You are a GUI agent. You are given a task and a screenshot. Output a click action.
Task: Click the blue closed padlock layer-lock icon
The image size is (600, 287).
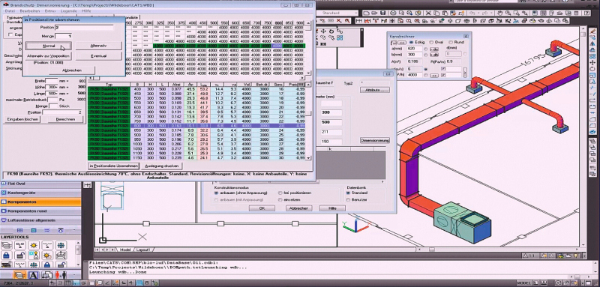click(x=6, y=256)
